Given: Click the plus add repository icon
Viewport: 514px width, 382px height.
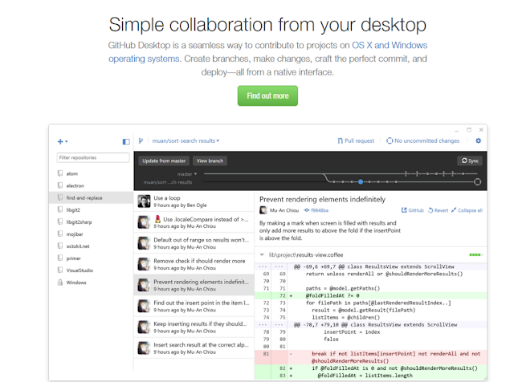Looking at the screenshot, I should pyautogui.click(x=63, y=141).
